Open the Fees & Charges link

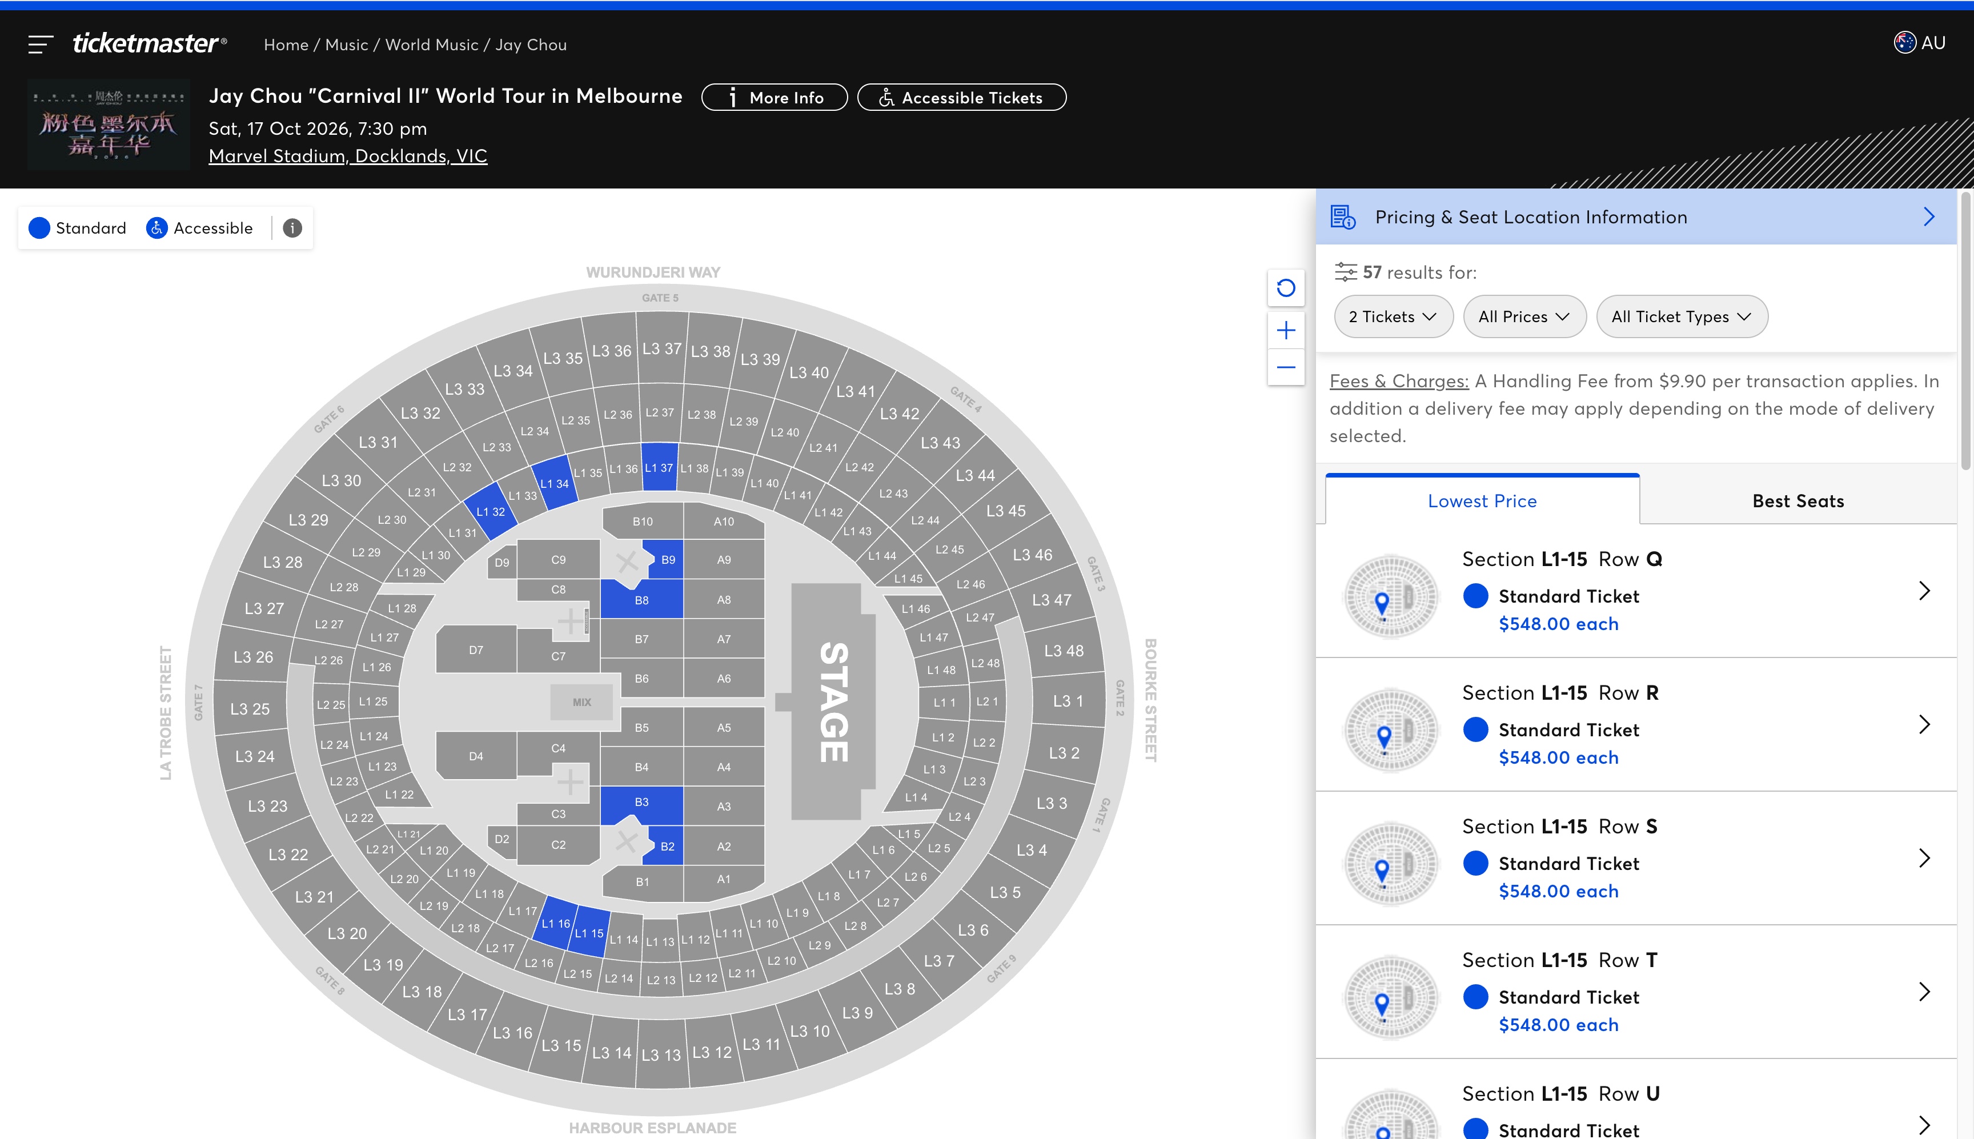point(1399,381)
